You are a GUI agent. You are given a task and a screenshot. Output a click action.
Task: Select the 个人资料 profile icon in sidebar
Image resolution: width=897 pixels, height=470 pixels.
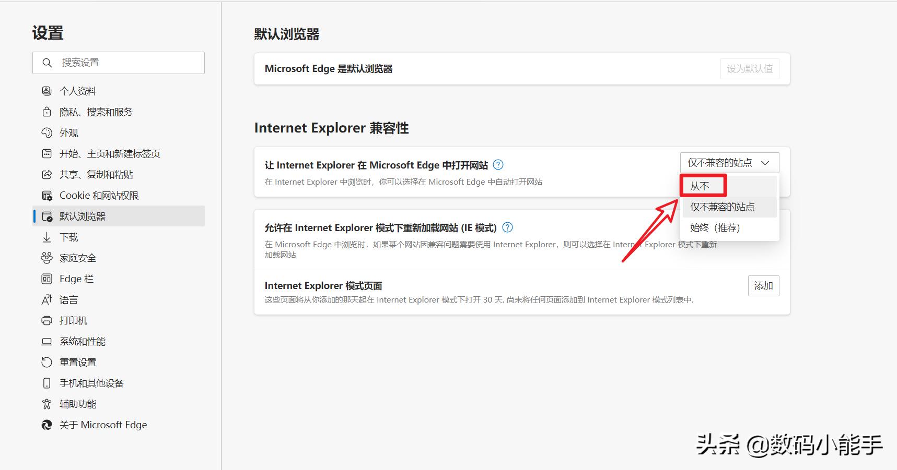(x=47, y=91)
